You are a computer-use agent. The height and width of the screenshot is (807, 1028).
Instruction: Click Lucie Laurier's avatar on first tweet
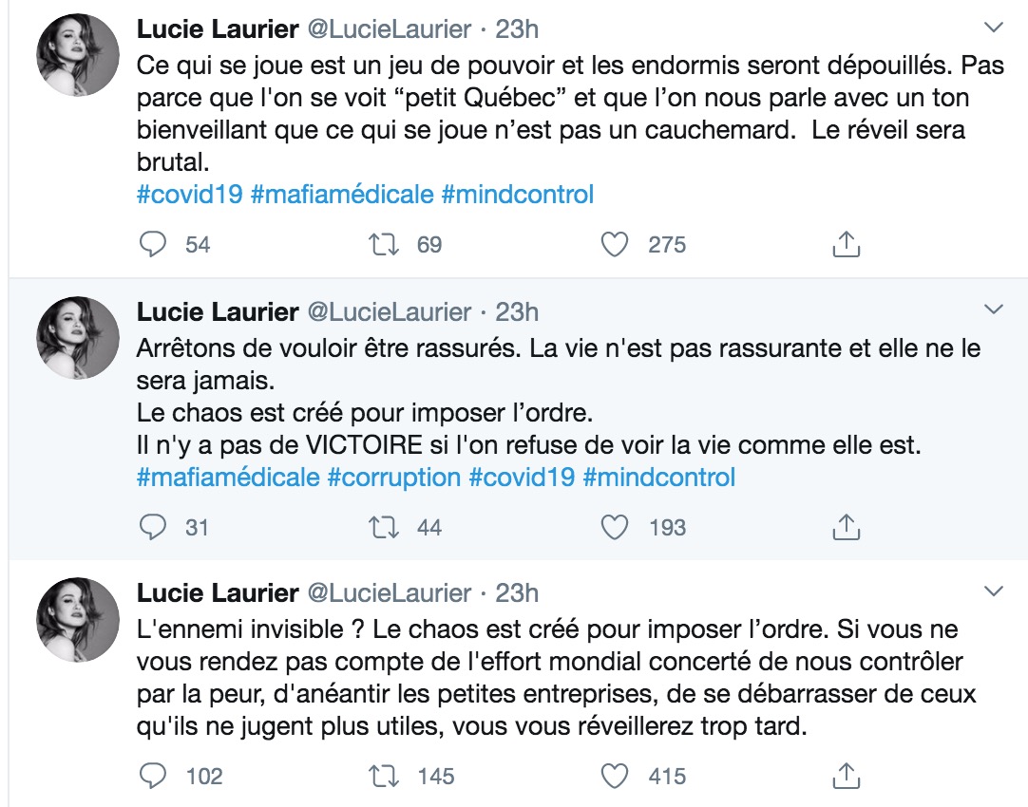tap(78, 54)
